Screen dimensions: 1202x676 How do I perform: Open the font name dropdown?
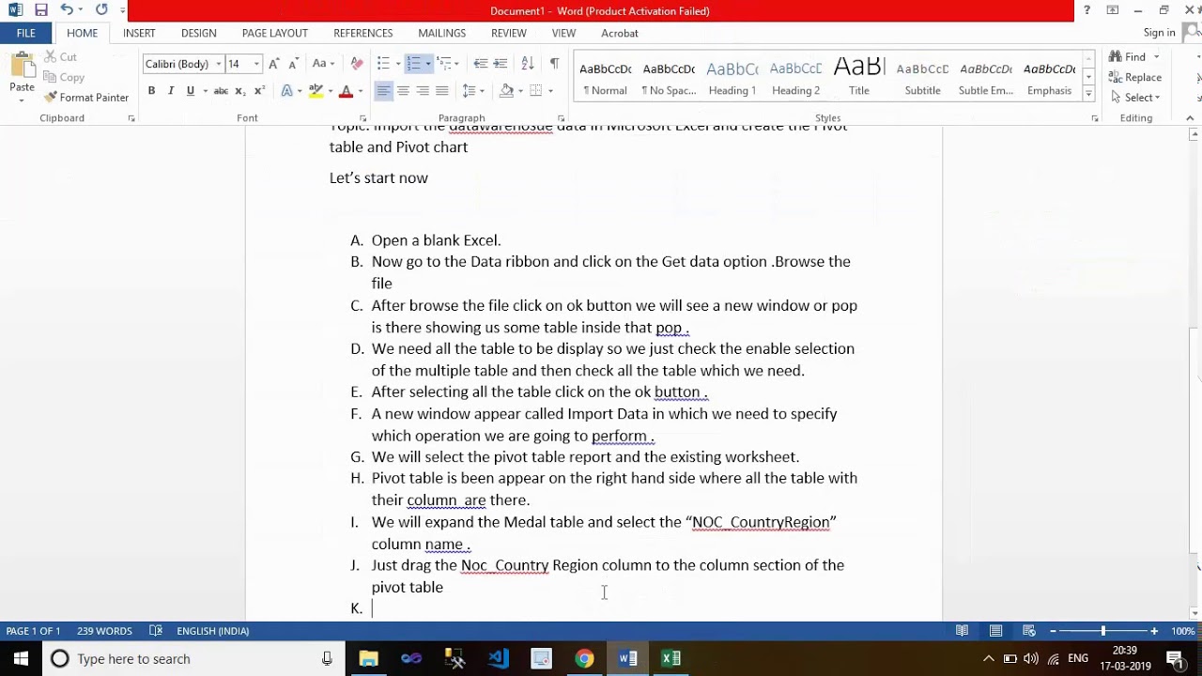click(218, 64)
